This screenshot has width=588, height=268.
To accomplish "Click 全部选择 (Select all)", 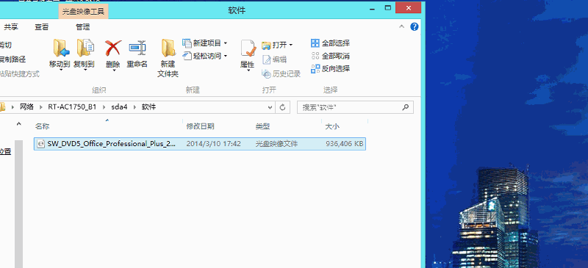I will coord(330,43).
